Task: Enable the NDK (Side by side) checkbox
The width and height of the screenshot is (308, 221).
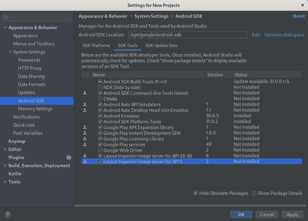Action: click(x=100, y=87)
